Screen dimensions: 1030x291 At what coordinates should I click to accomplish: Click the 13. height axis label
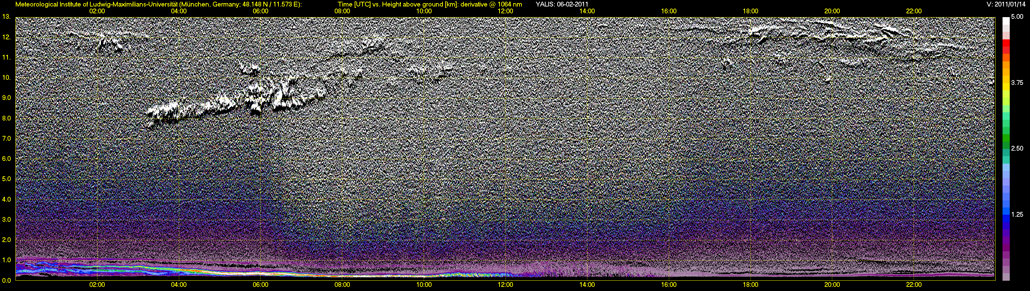7,17
